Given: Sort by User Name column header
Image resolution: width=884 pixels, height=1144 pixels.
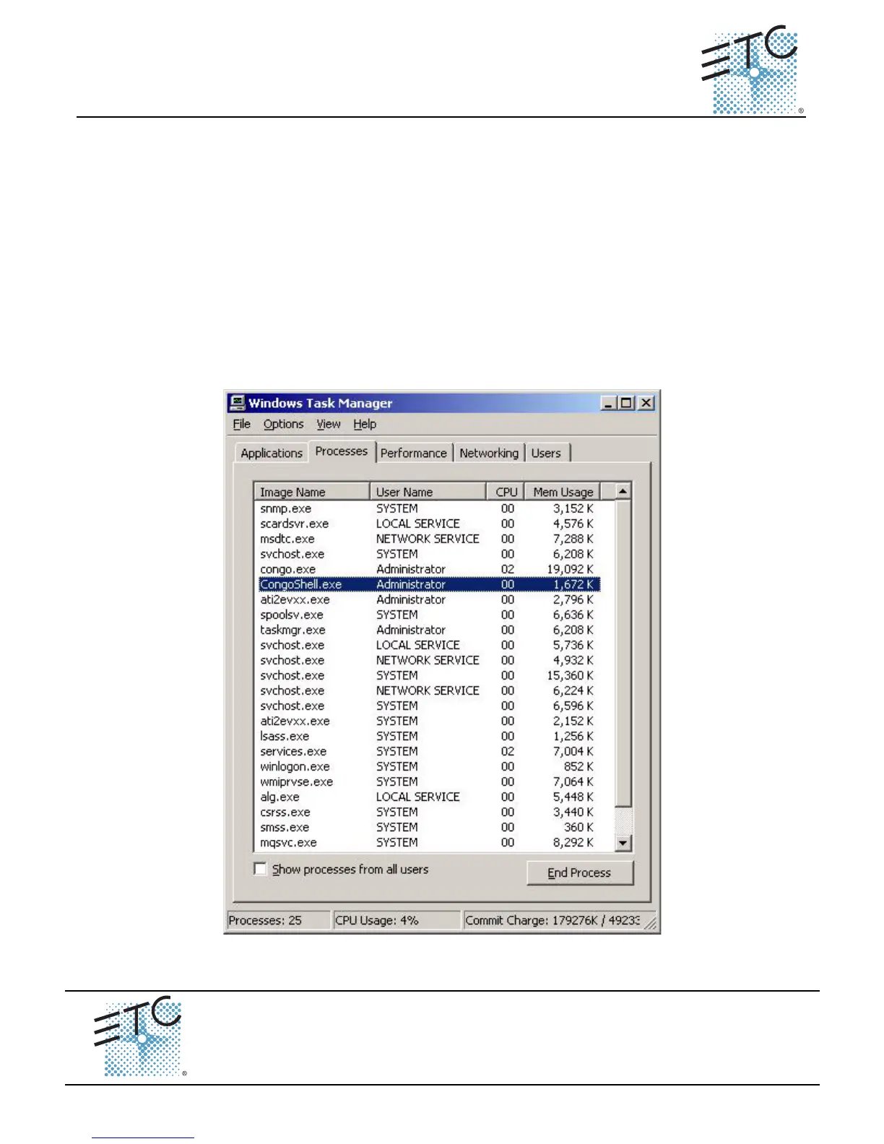Looking at the screenshot, I should (x=428, y=492).
